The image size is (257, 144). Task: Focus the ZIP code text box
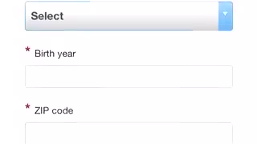[129, 133]
